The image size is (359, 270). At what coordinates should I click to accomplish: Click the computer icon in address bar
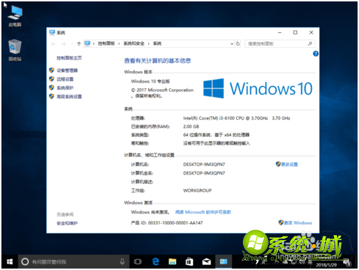tap(88, 43)
